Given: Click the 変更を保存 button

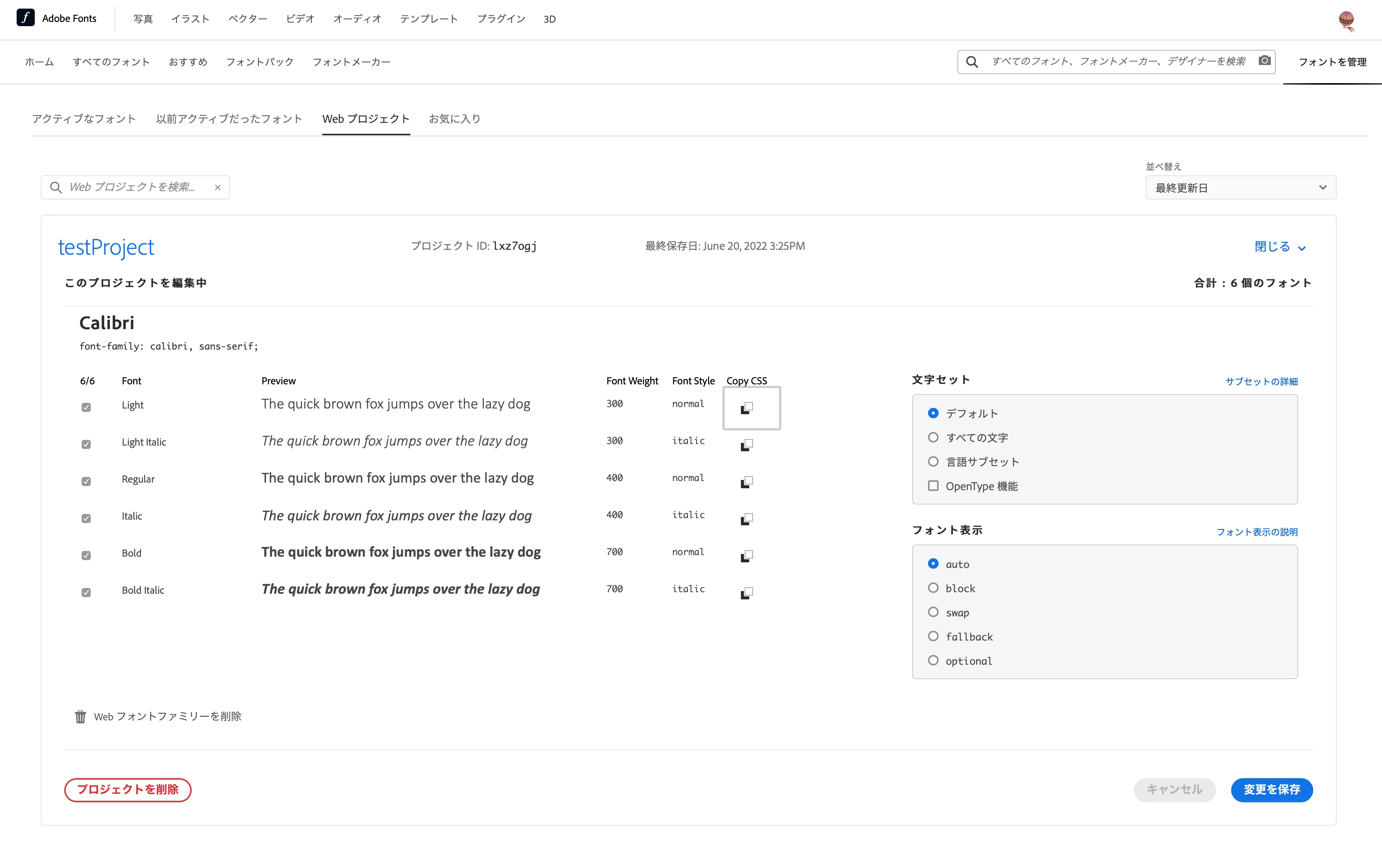Looking at the screenshot, I should (1271, 789).
